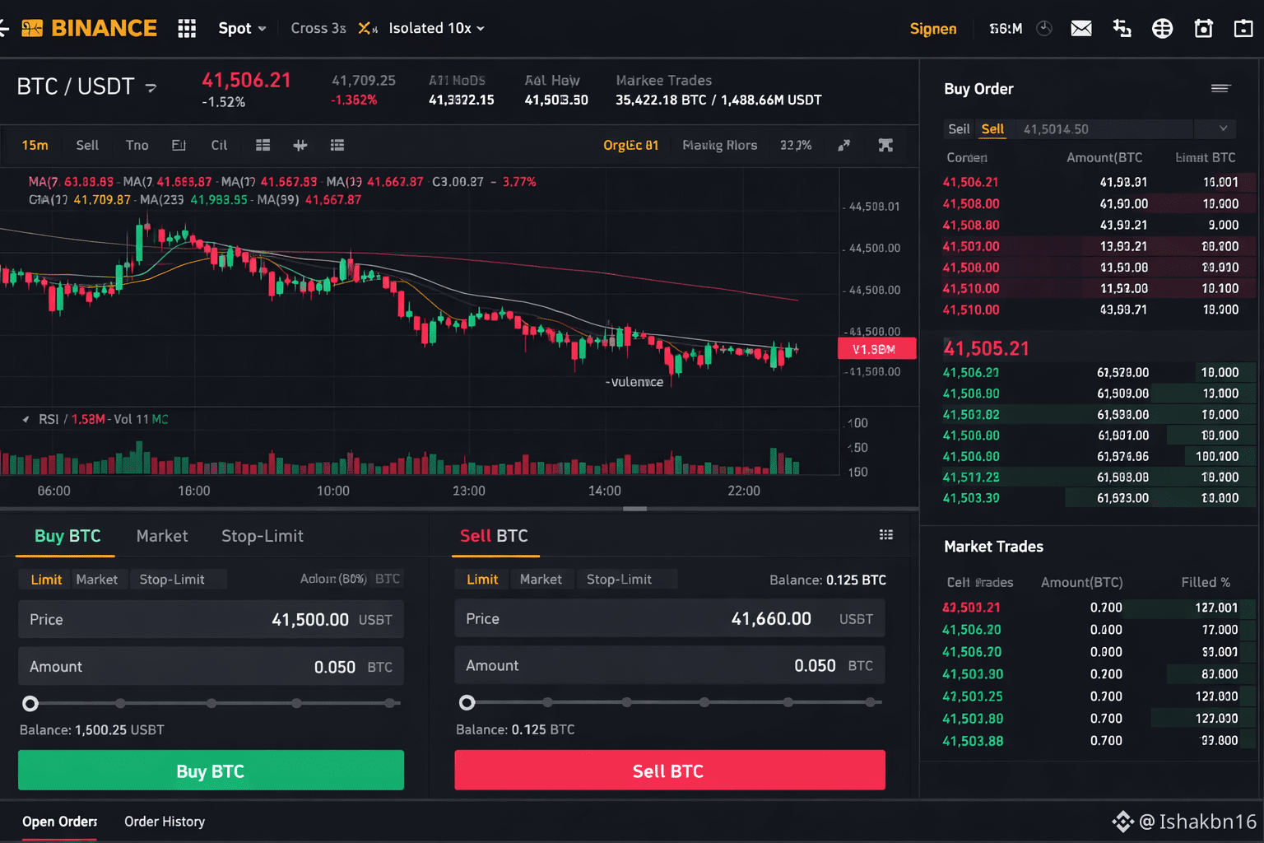Click the Fl indicator icon in chart toolbar
This screenshot has height=843, width=1264.
pos(179,146)
